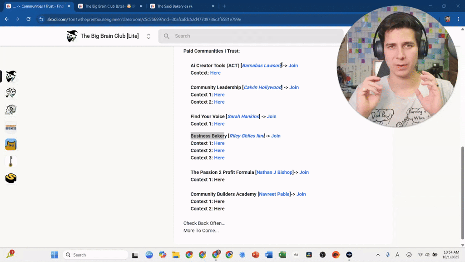Go back with browser back arrow

click(6, 19)
